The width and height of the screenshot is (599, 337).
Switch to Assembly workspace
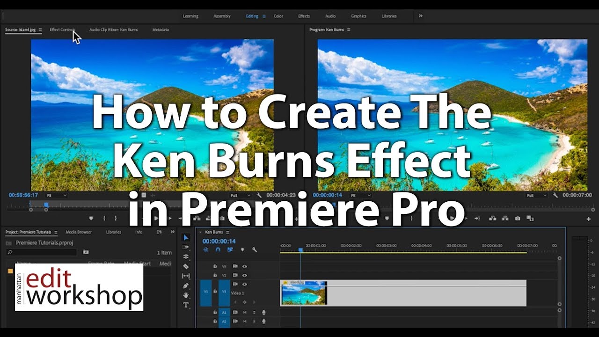coord(222,16)
